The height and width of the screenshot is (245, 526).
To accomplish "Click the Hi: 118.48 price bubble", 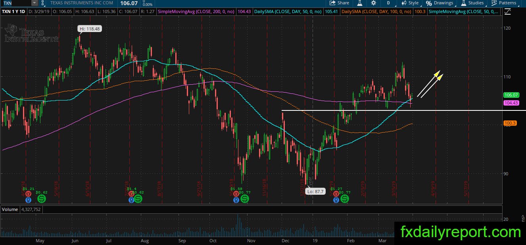I will pyautogui.click(x=89, y=28).
